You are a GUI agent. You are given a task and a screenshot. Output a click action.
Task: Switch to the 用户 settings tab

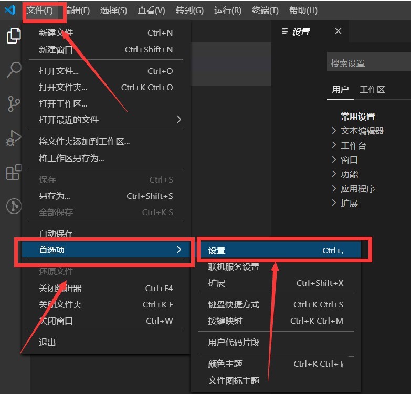340,90
